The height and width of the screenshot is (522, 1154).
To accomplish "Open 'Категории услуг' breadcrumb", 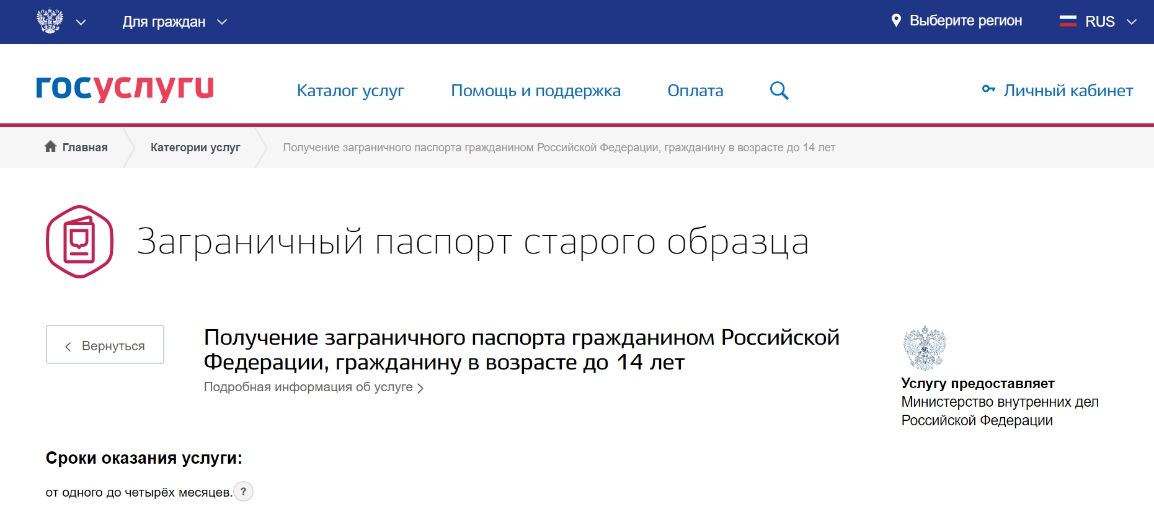I will coord(195,148).
